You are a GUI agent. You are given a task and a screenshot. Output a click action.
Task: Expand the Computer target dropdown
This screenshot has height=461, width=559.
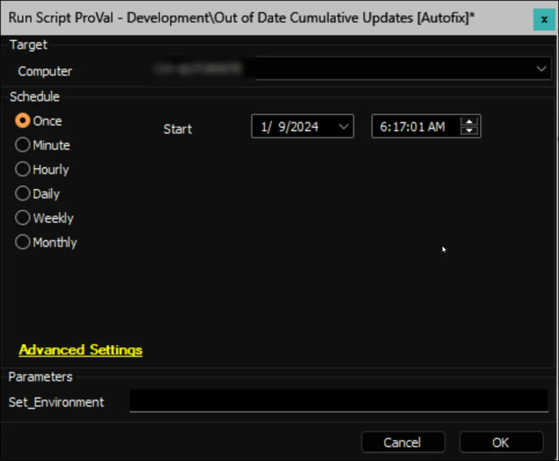(x=541, y=68)
